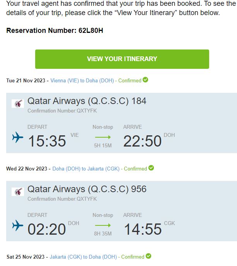Click green arrow above 5H 15M duration
237x266 pixels.
pyautogui.click(x=102, y=137)
